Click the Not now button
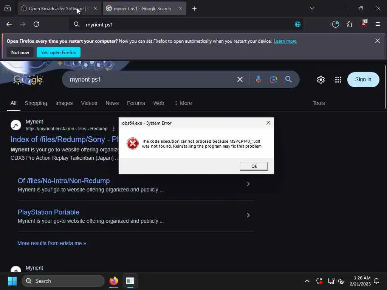 [x=20, y=52]
